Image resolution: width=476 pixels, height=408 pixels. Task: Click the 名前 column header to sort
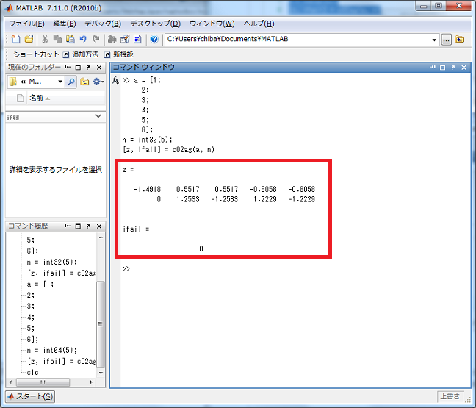click(36, 98)
